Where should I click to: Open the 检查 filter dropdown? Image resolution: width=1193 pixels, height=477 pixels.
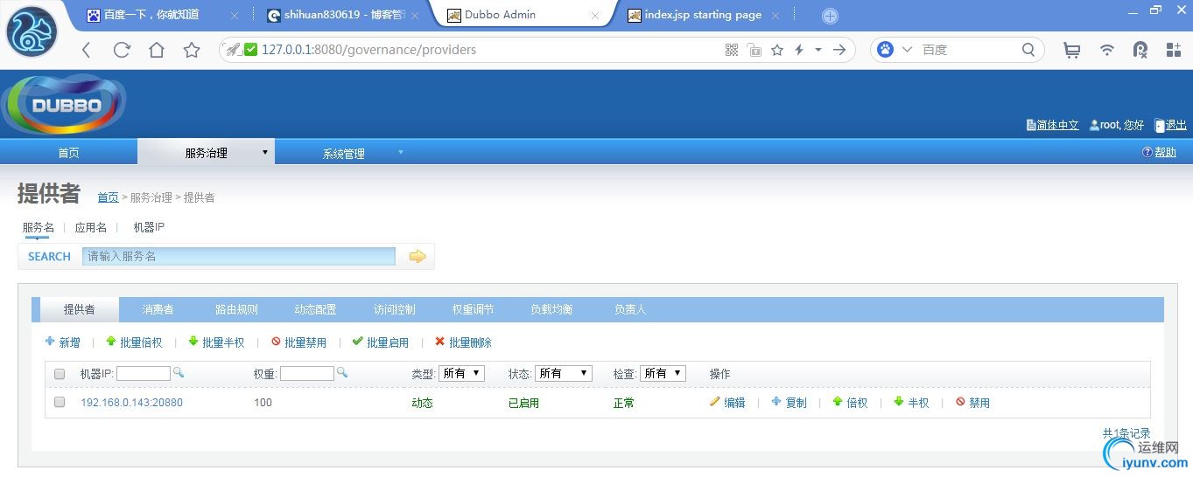pyautogui.click(x=663, y=373)
